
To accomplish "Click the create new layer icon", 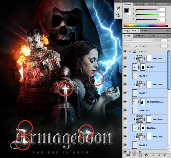I will click(158, 155).
